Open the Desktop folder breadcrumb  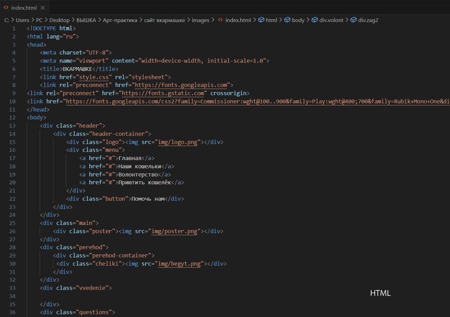tap(59, 20)
